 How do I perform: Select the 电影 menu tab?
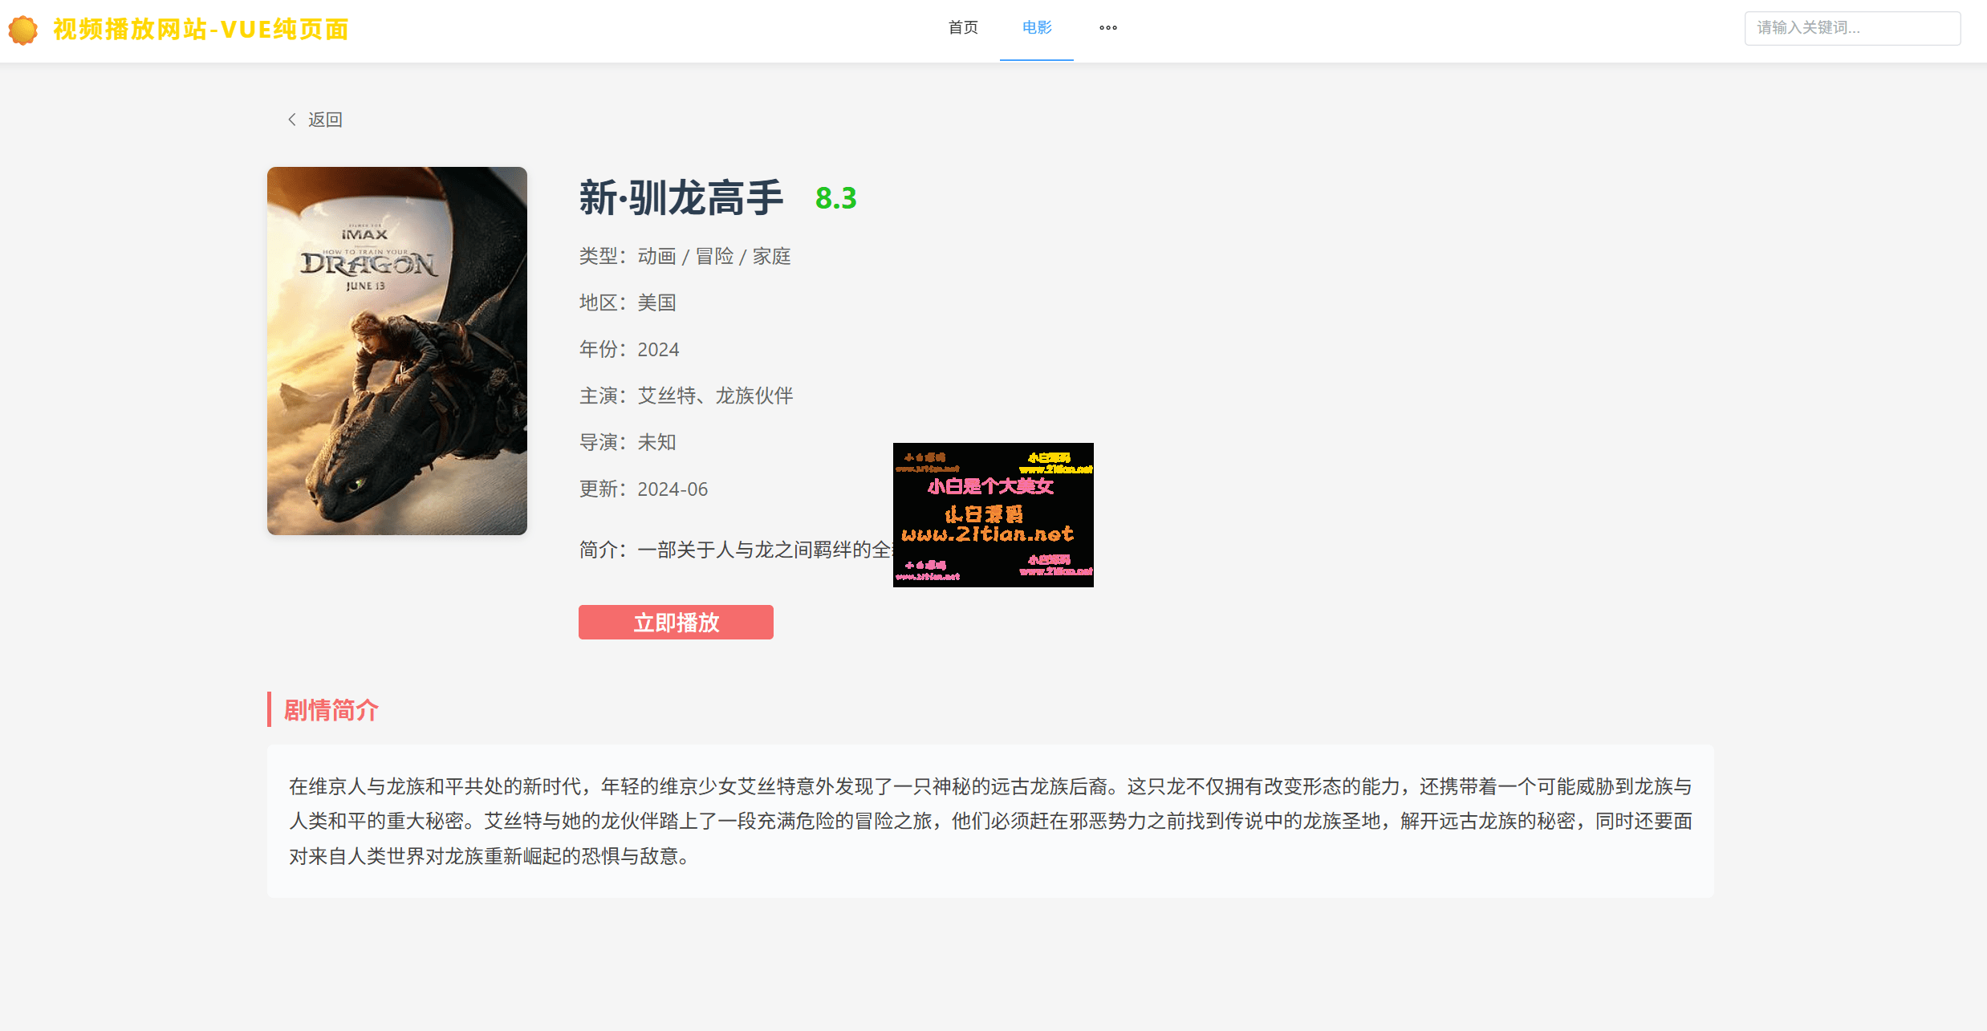(x=1037, y=28)
